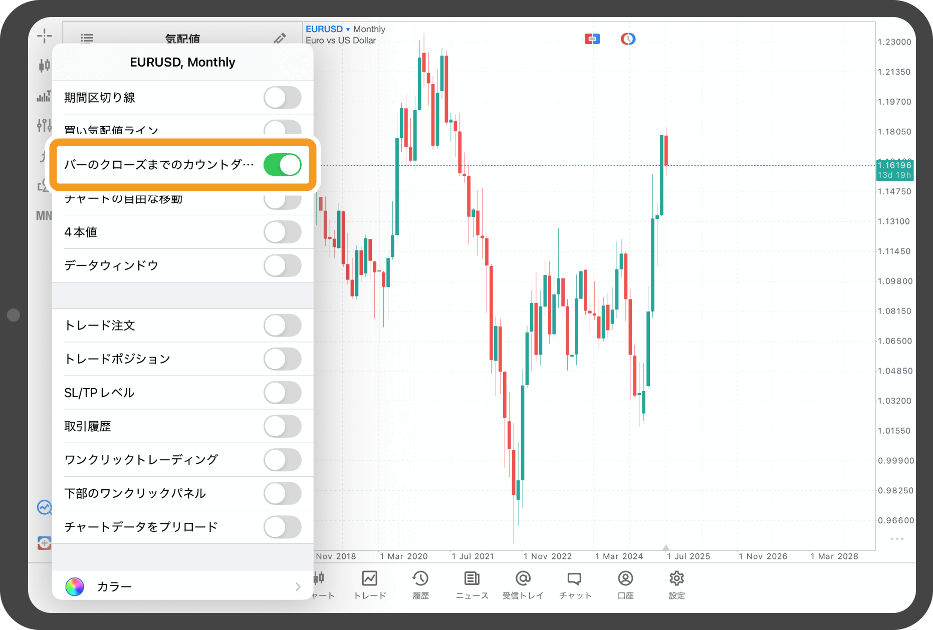Open the 受信トレイ mailbox
This screenshot has width=933, height=630.
(523, 584)
